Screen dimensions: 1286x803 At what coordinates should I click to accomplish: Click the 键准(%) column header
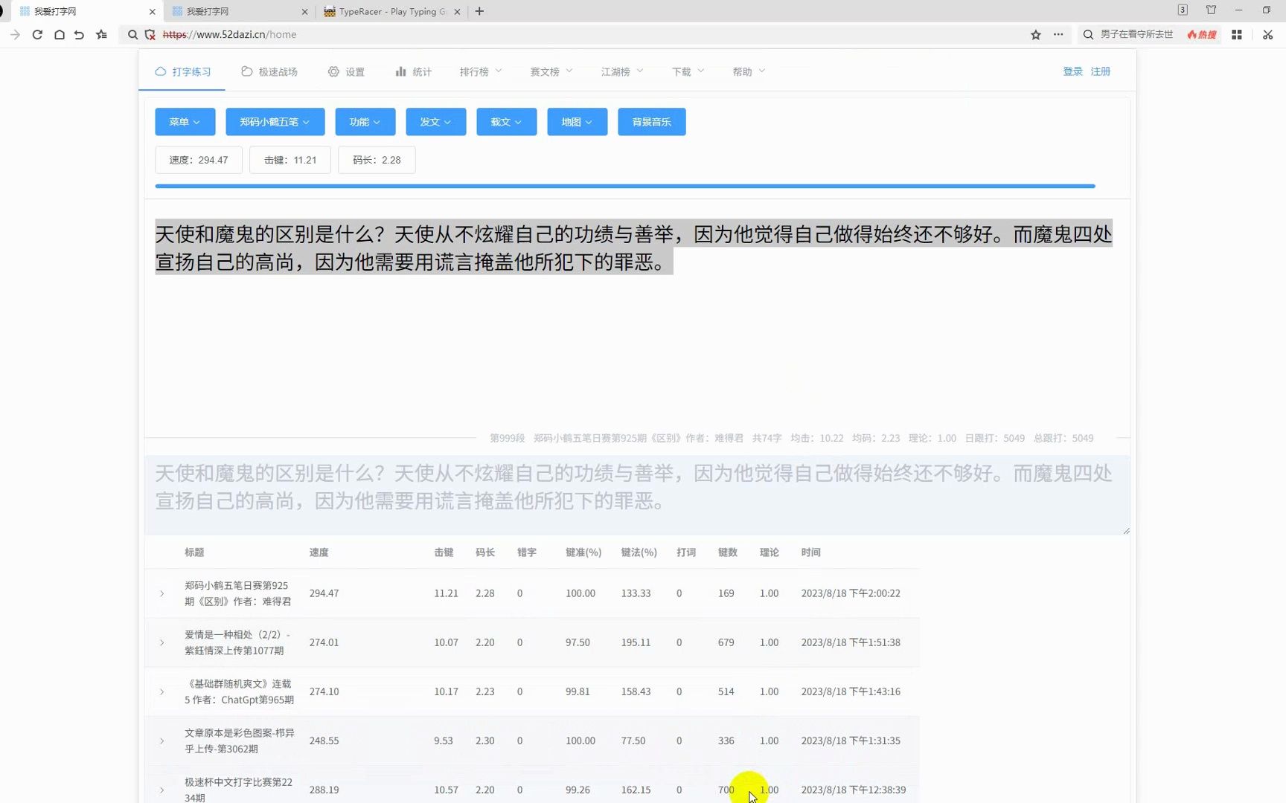[x=583, y=552]
